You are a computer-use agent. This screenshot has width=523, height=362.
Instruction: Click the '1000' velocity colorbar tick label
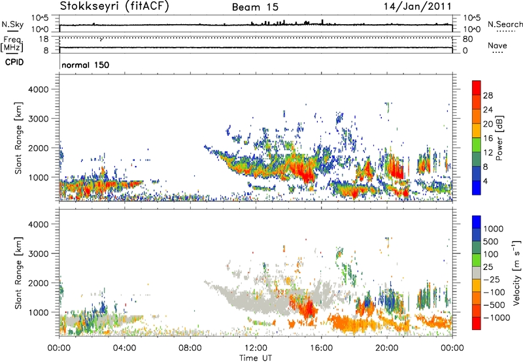point(494,229)
